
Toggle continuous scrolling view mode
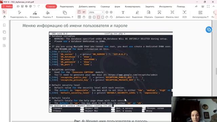pyautogui.click(x=84, y=12)
